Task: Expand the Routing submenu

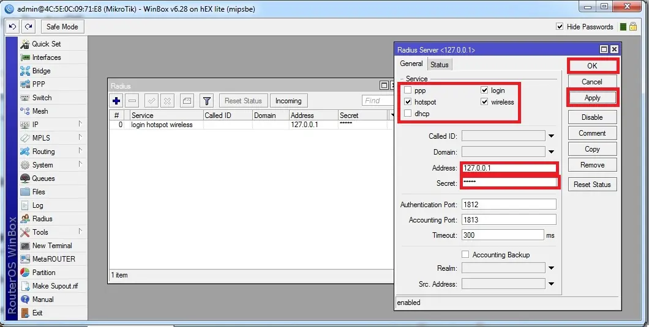Action: 80,151
